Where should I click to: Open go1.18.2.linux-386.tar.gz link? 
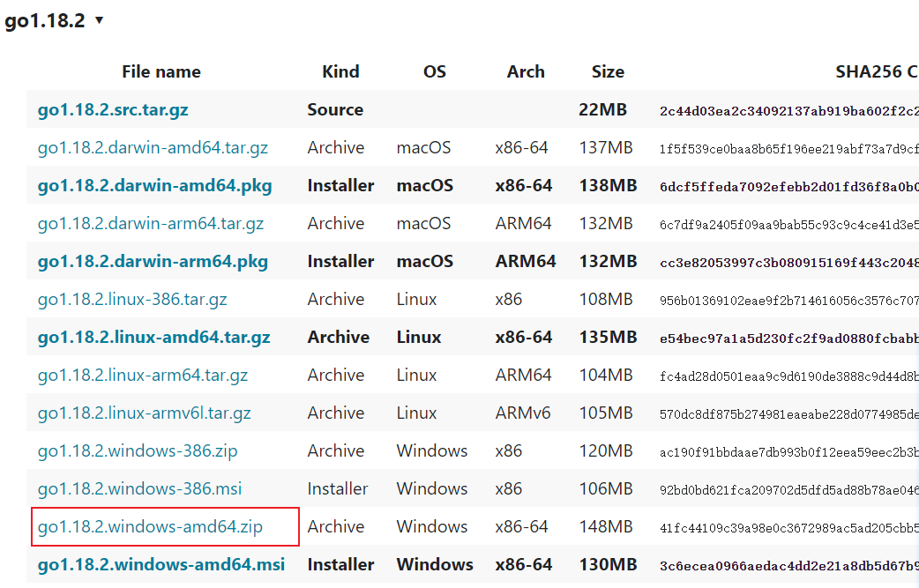click(132, 299)
